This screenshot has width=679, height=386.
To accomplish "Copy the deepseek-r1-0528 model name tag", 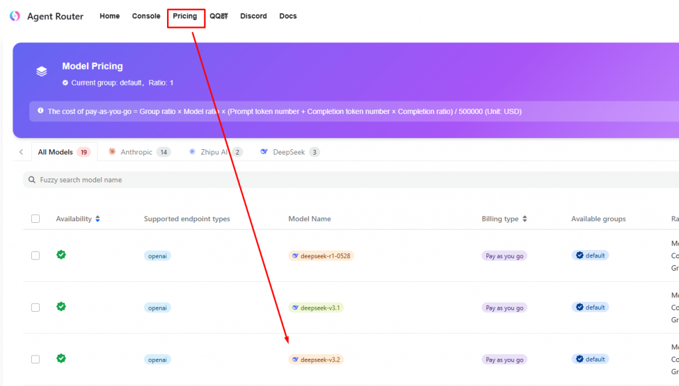I will (322, 256).
